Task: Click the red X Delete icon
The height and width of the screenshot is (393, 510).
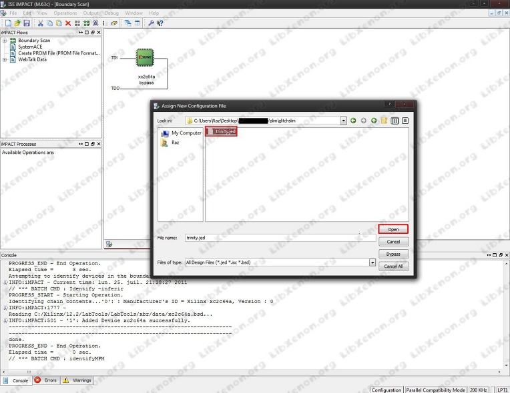Action: coord(68,23)
